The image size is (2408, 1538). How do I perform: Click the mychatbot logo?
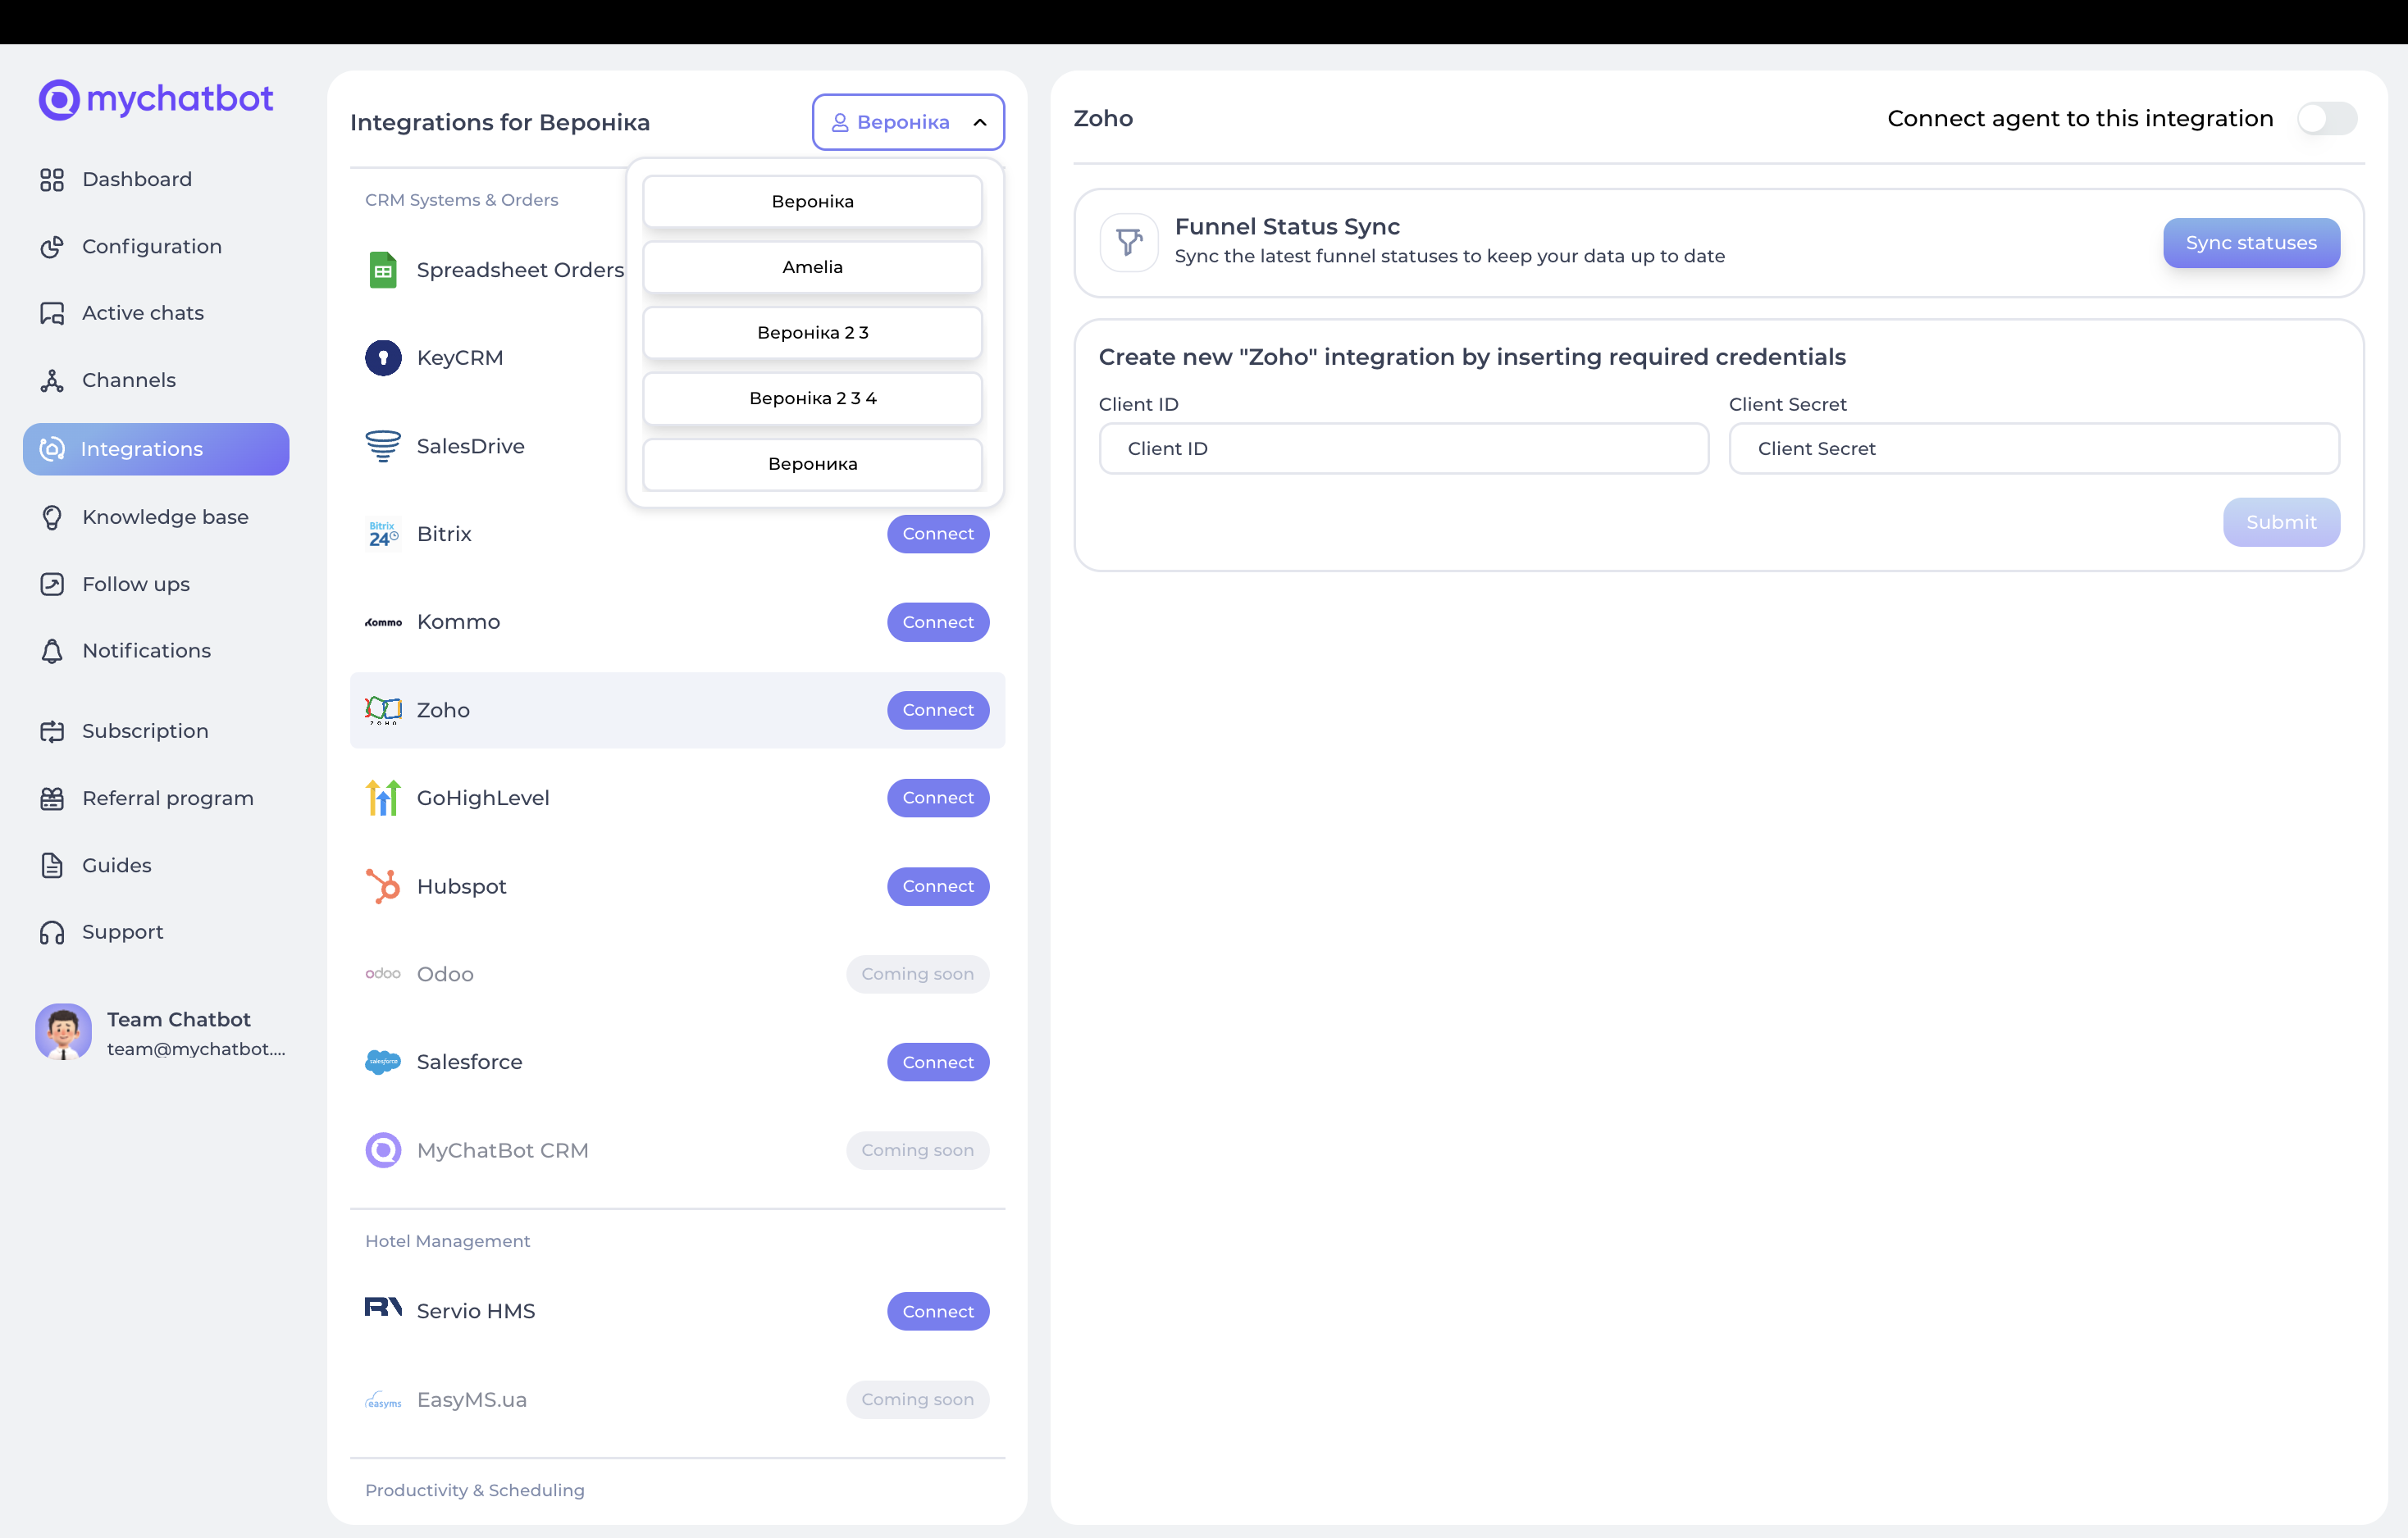click(x=156, y=99)
